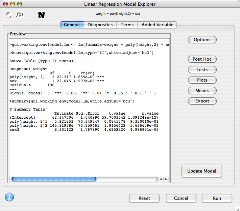
Task: Open help via the blue info icon
Action: click(9, 197)
